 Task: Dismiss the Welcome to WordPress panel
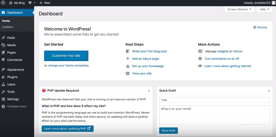[260, 27]
